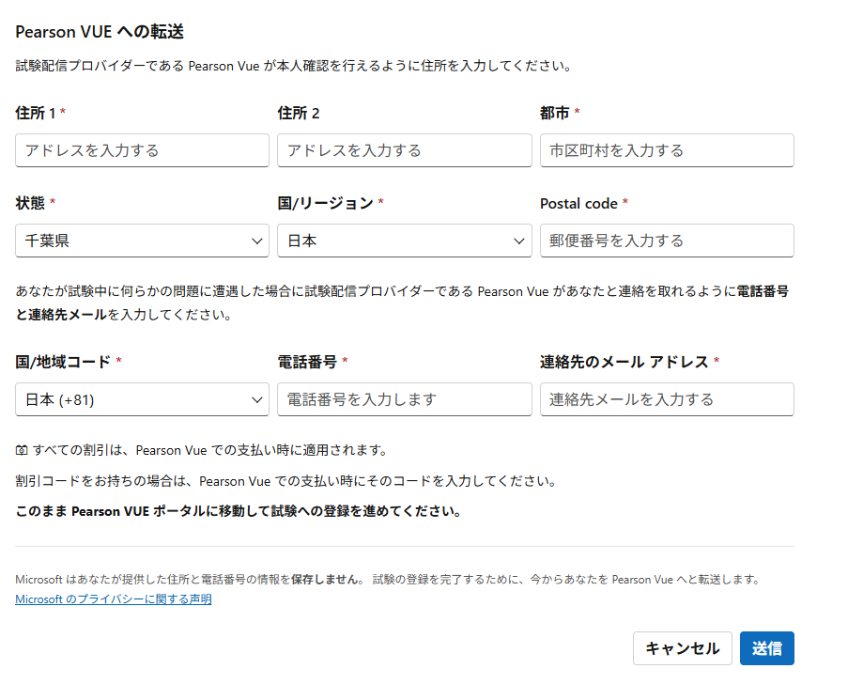Open the 国/地域コード dropdown showing 日本 (+81)
The height and width of the screenshot is (700, 848).
(142, 399)
